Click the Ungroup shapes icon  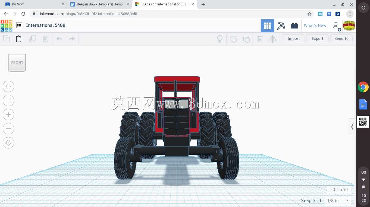tap(246, 39)
